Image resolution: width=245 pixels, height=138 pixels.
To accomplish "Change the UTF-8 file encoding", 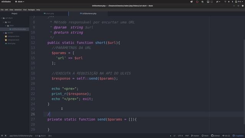I will 180,136.
